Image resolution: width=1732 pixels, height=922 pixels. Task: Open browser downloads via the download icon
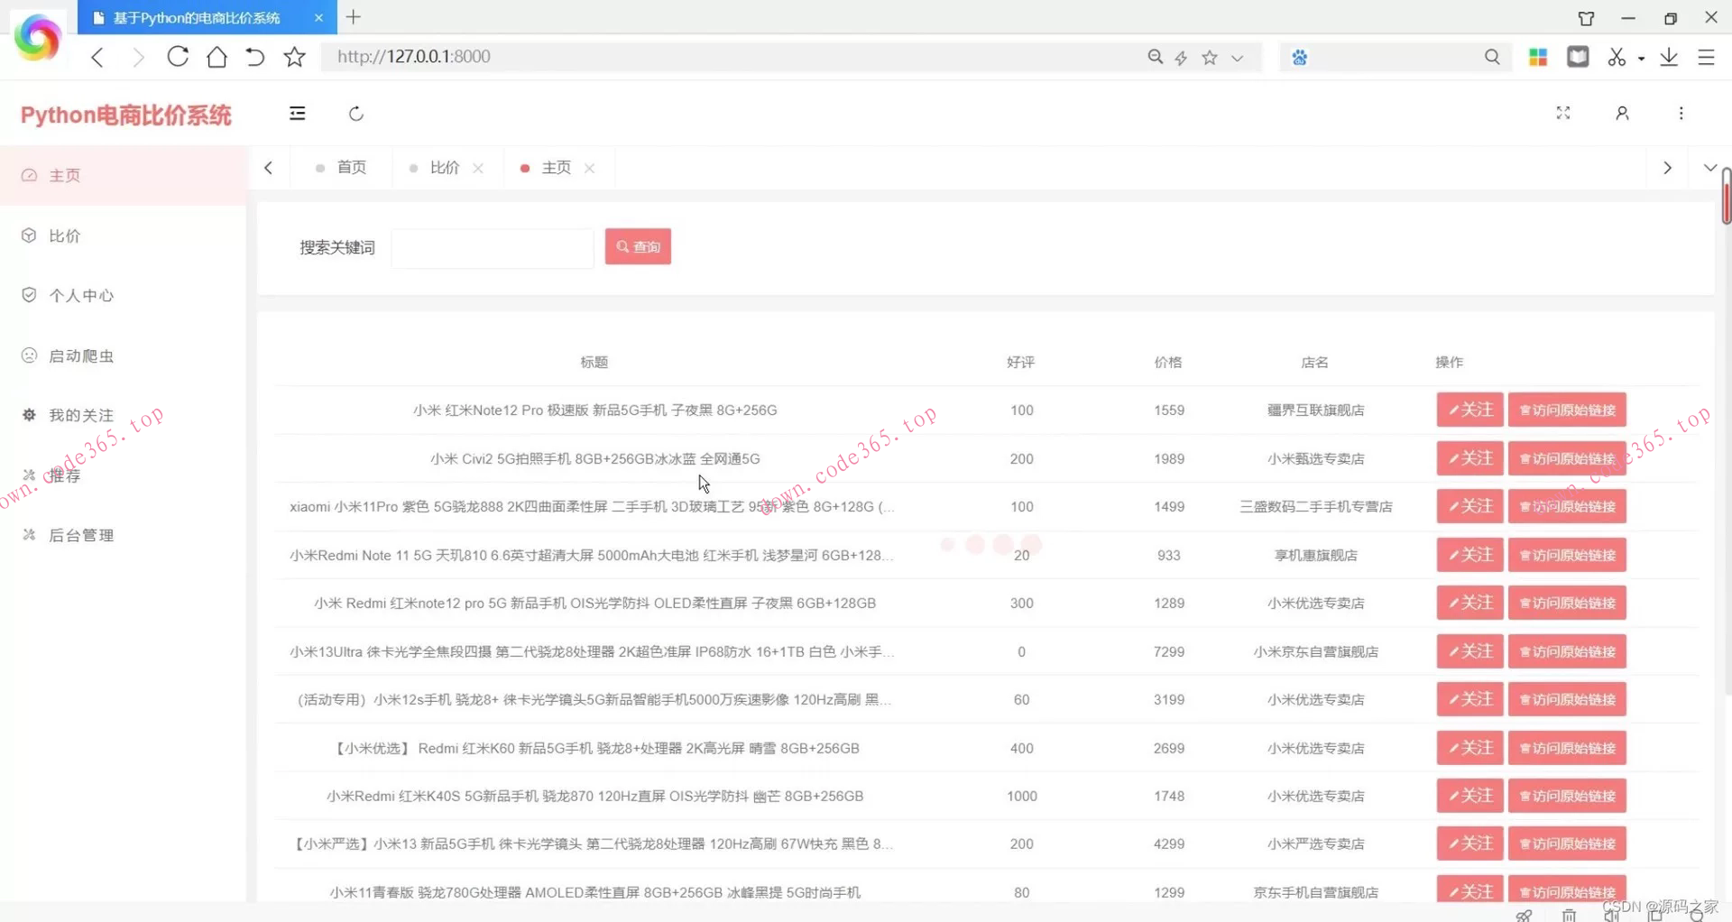(1668, 56)
